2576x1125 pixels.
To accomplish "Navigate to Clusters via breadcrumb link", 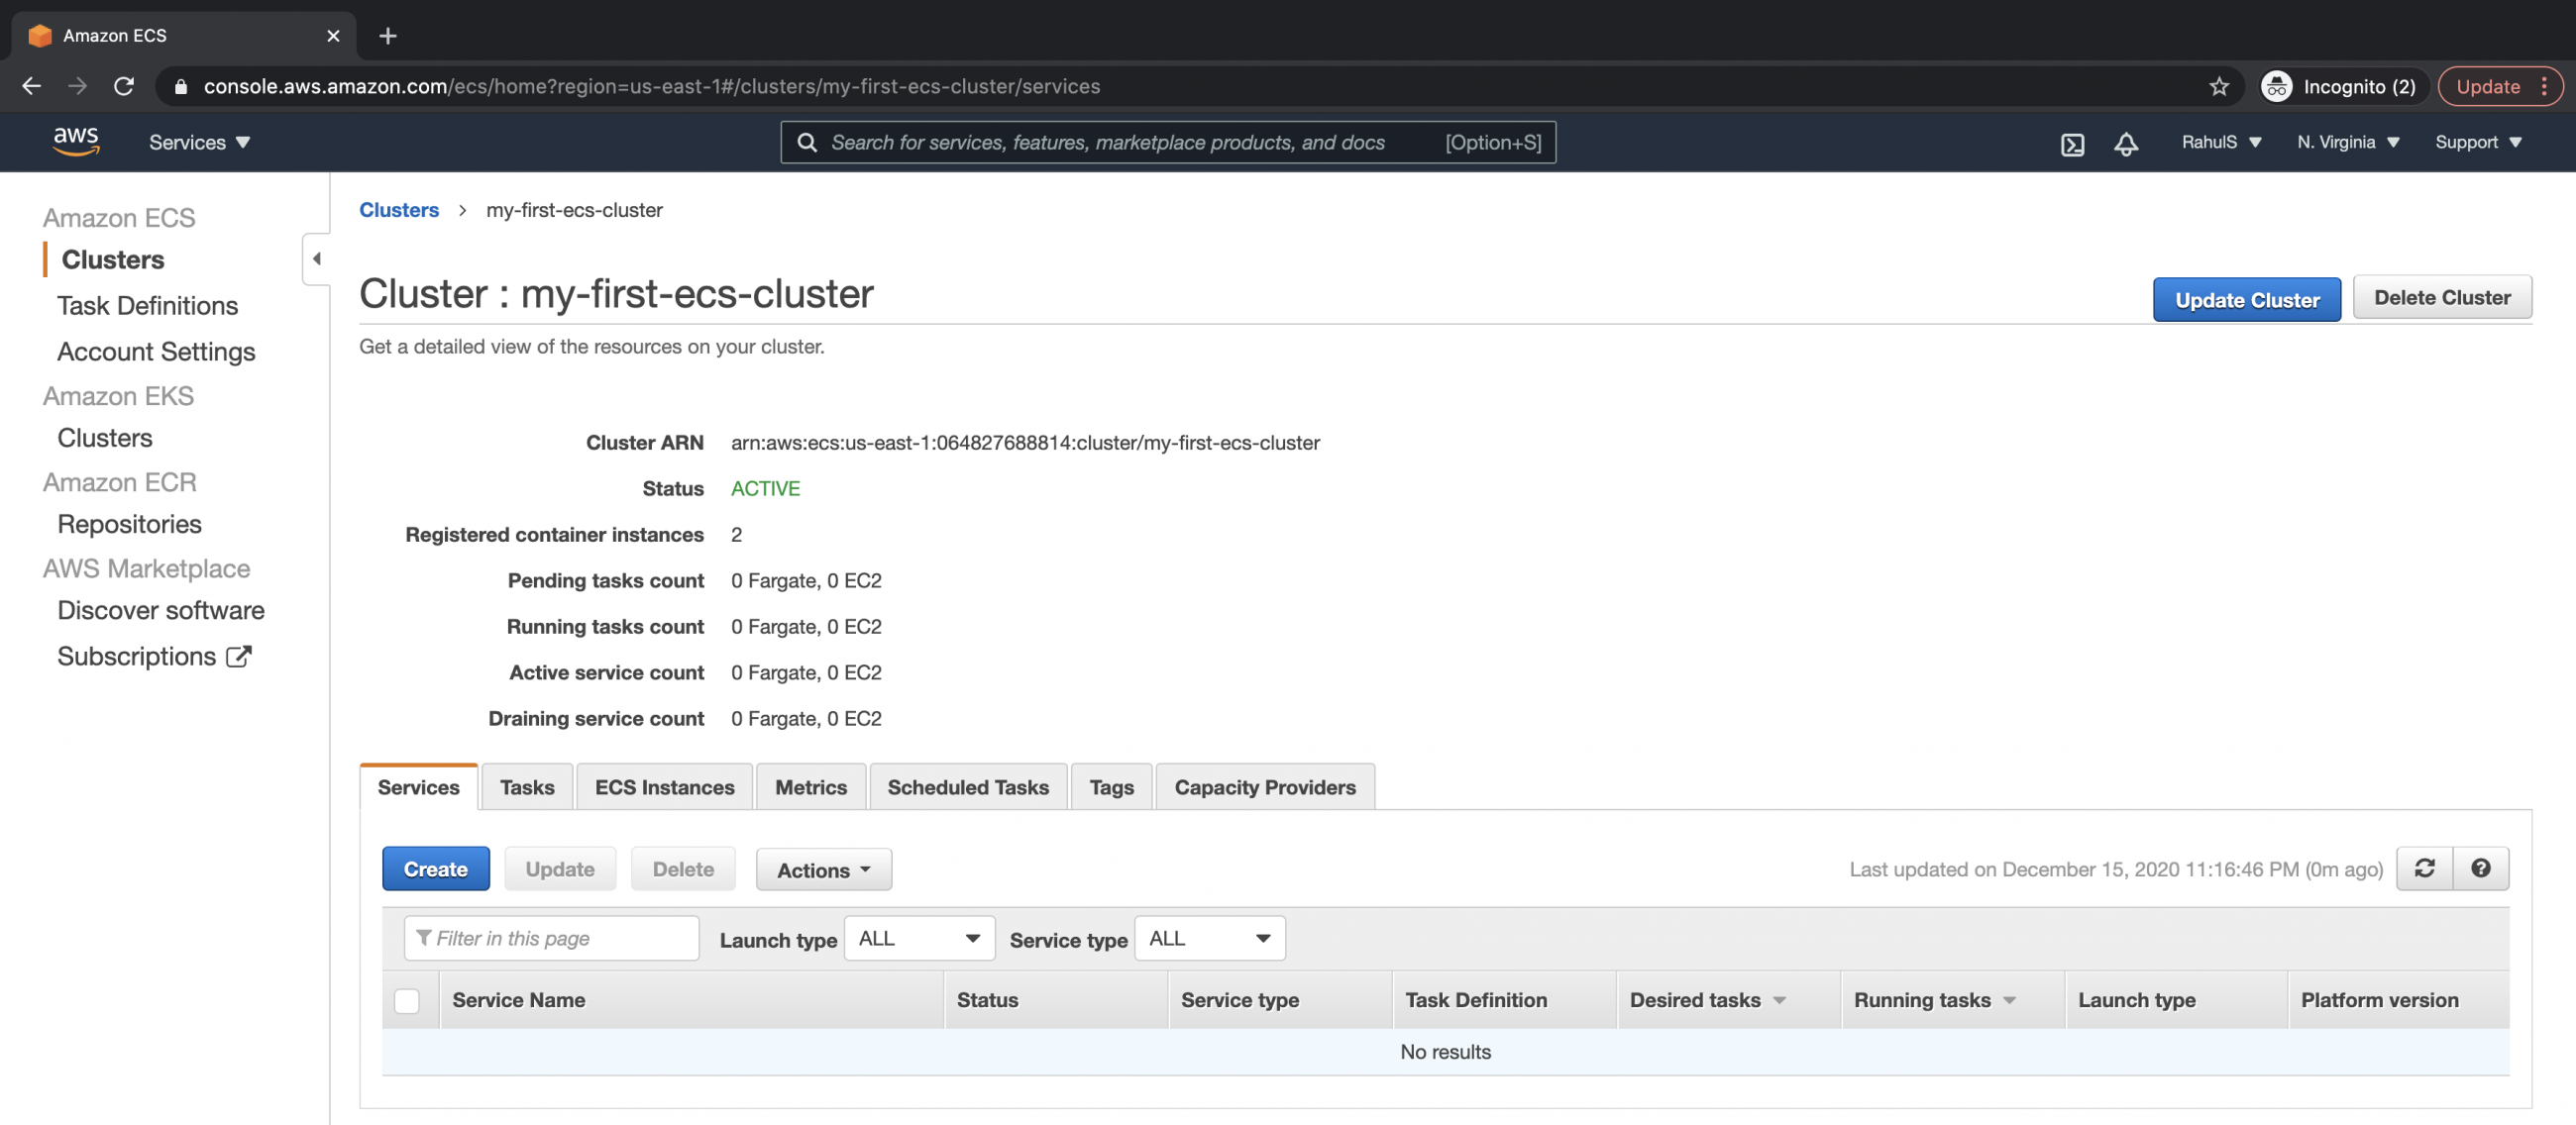I will pos(399,210).
